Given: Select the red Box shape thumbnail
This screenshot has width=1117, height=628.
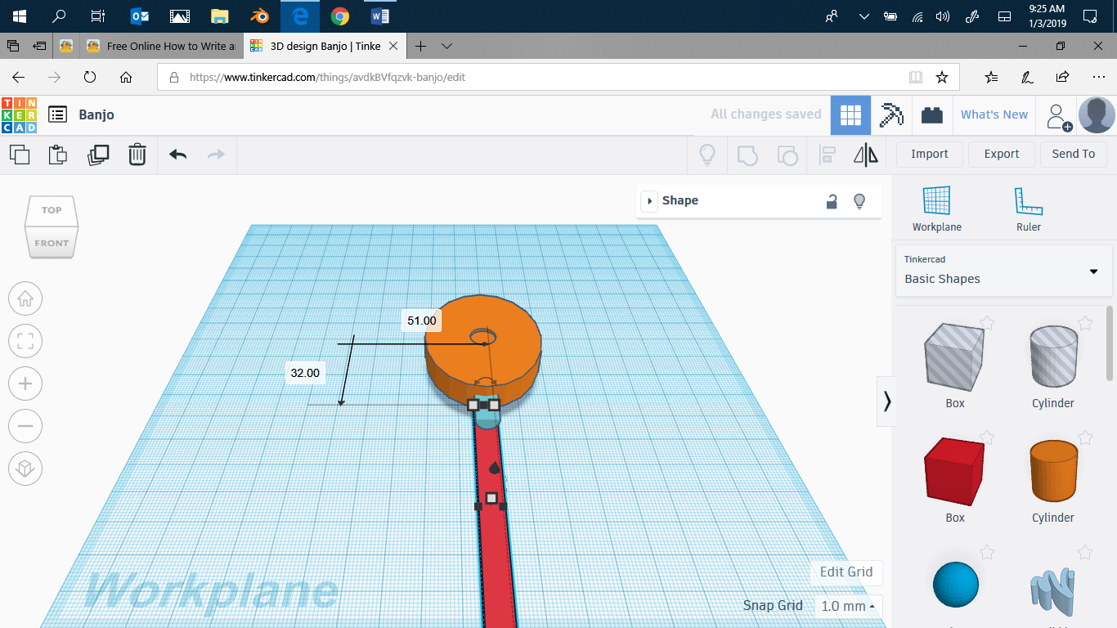Looking at the screenshot, I should coord(954,471).
